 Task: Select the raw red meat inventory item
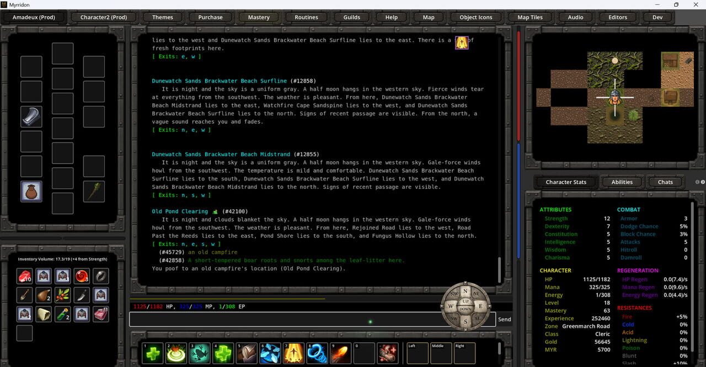(24, 276)
